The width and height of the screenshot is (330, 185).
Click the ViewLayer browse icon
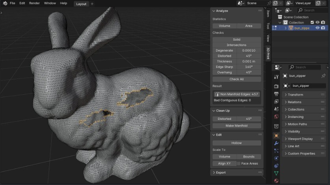[290, 3]
